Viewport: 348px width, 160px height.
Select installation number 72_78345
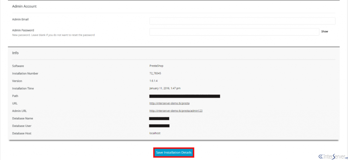[x=155, y=73]
